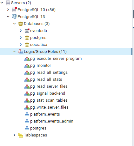This screenshot has width=134, height=146.
Task: Click the disconnected PostgreSQL 10 server icon
Action: point(14,10)
